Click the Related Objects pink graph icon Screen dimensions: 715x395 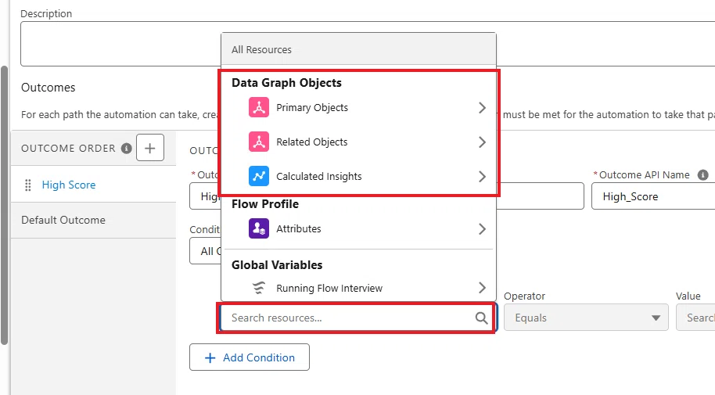pyautogui.click(x=259, y=142)
